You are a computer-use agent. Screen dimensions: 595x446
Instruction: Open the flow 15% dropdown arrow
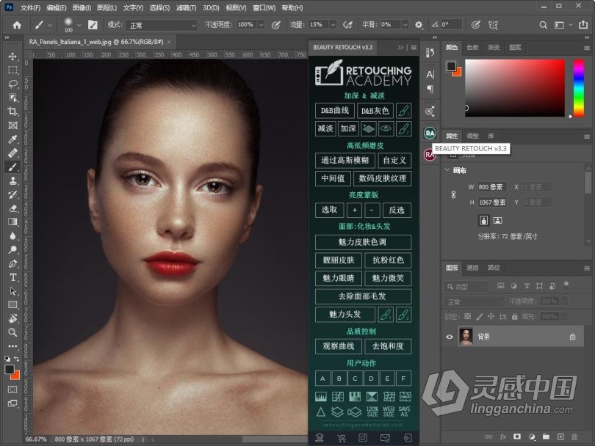[x=333, y=25]
